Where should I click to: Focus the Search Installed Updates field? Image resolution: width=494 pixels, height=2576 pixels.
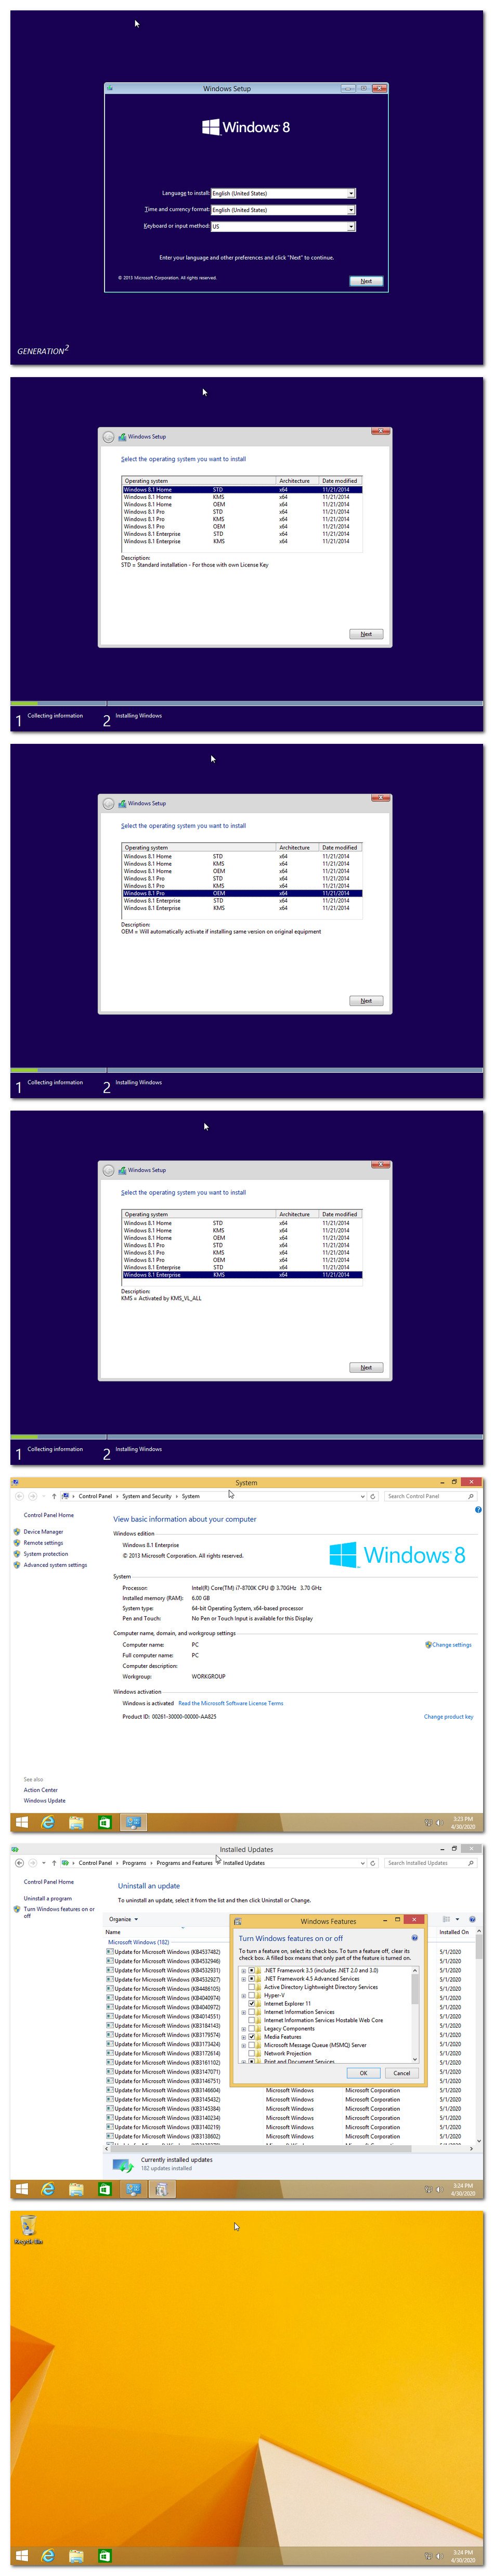(x=430, y=1863)
